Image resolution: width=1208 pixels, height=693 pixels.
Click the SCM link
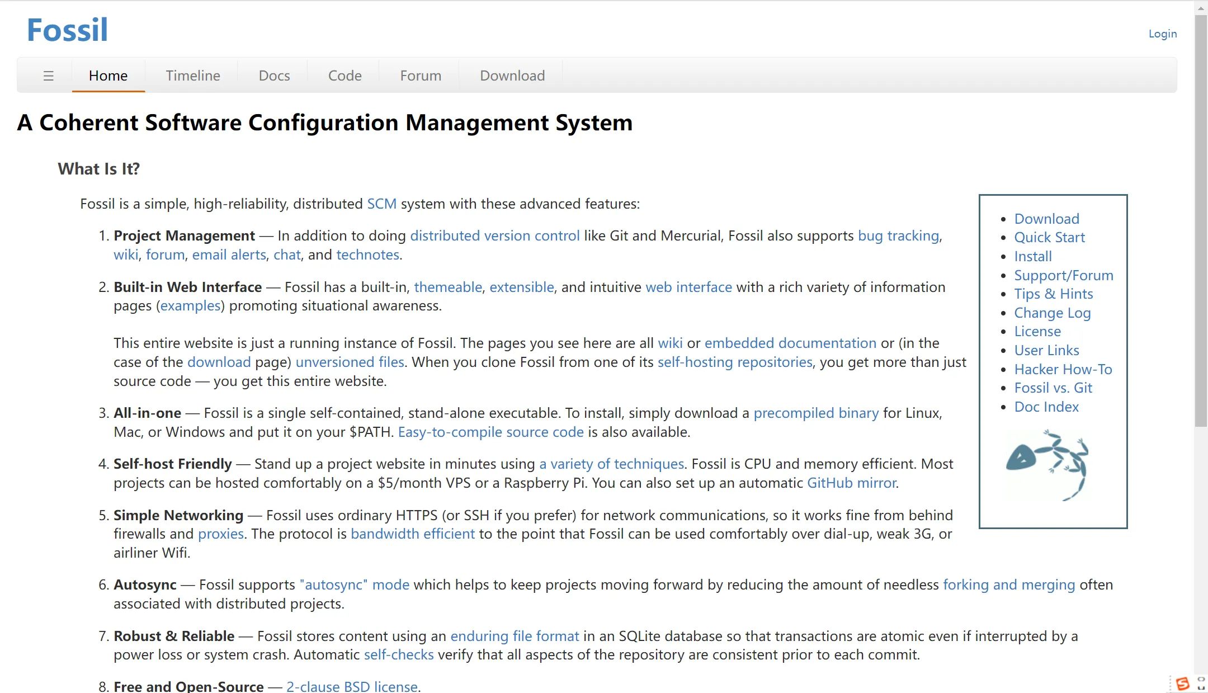[381, 204]
